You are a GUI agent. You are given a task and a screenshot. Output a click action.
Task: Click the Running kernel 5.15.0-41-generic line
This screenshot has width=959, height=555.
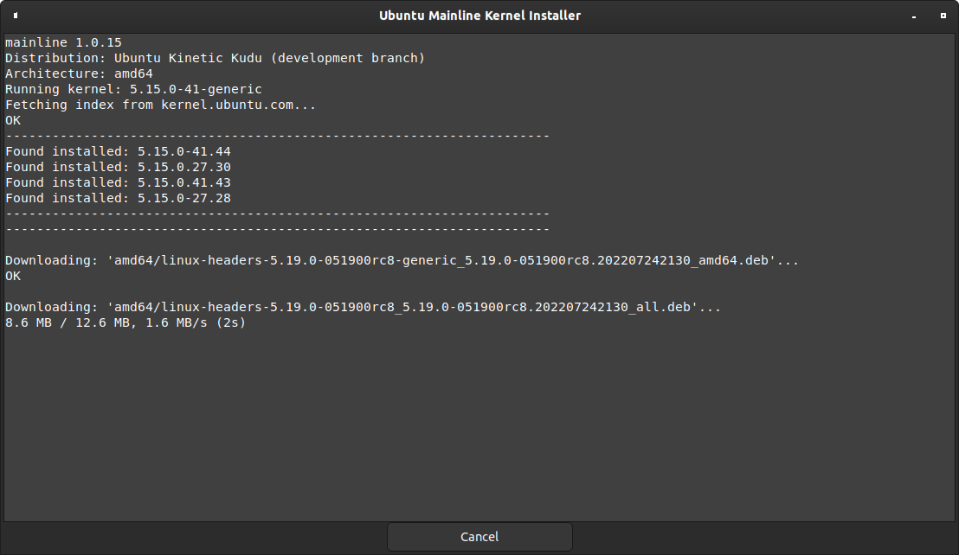133,89
